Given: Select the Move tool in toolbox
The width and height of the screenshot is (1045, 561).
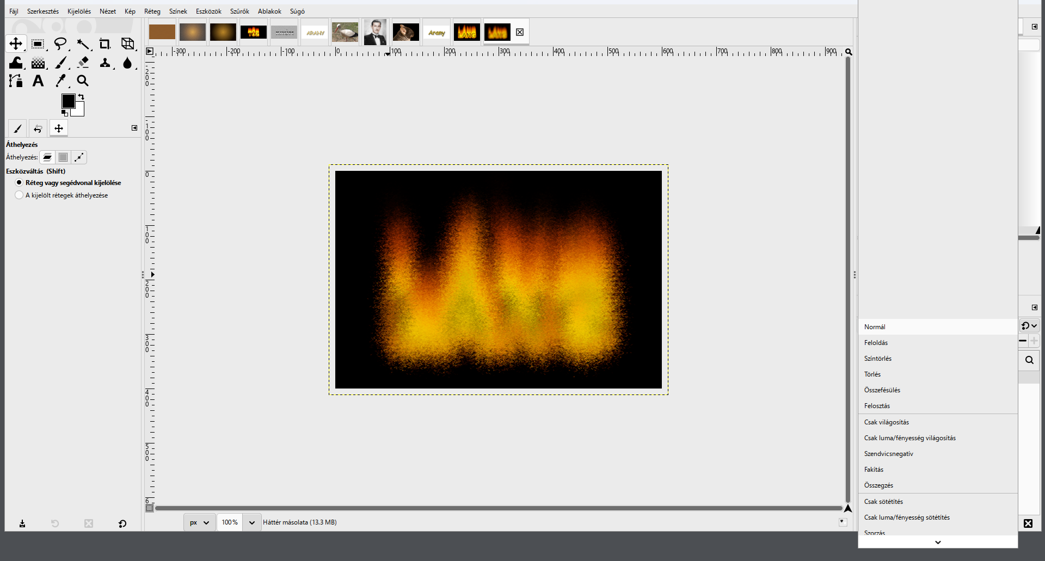Looking at the screenshot, I should (x=16, y=44).
